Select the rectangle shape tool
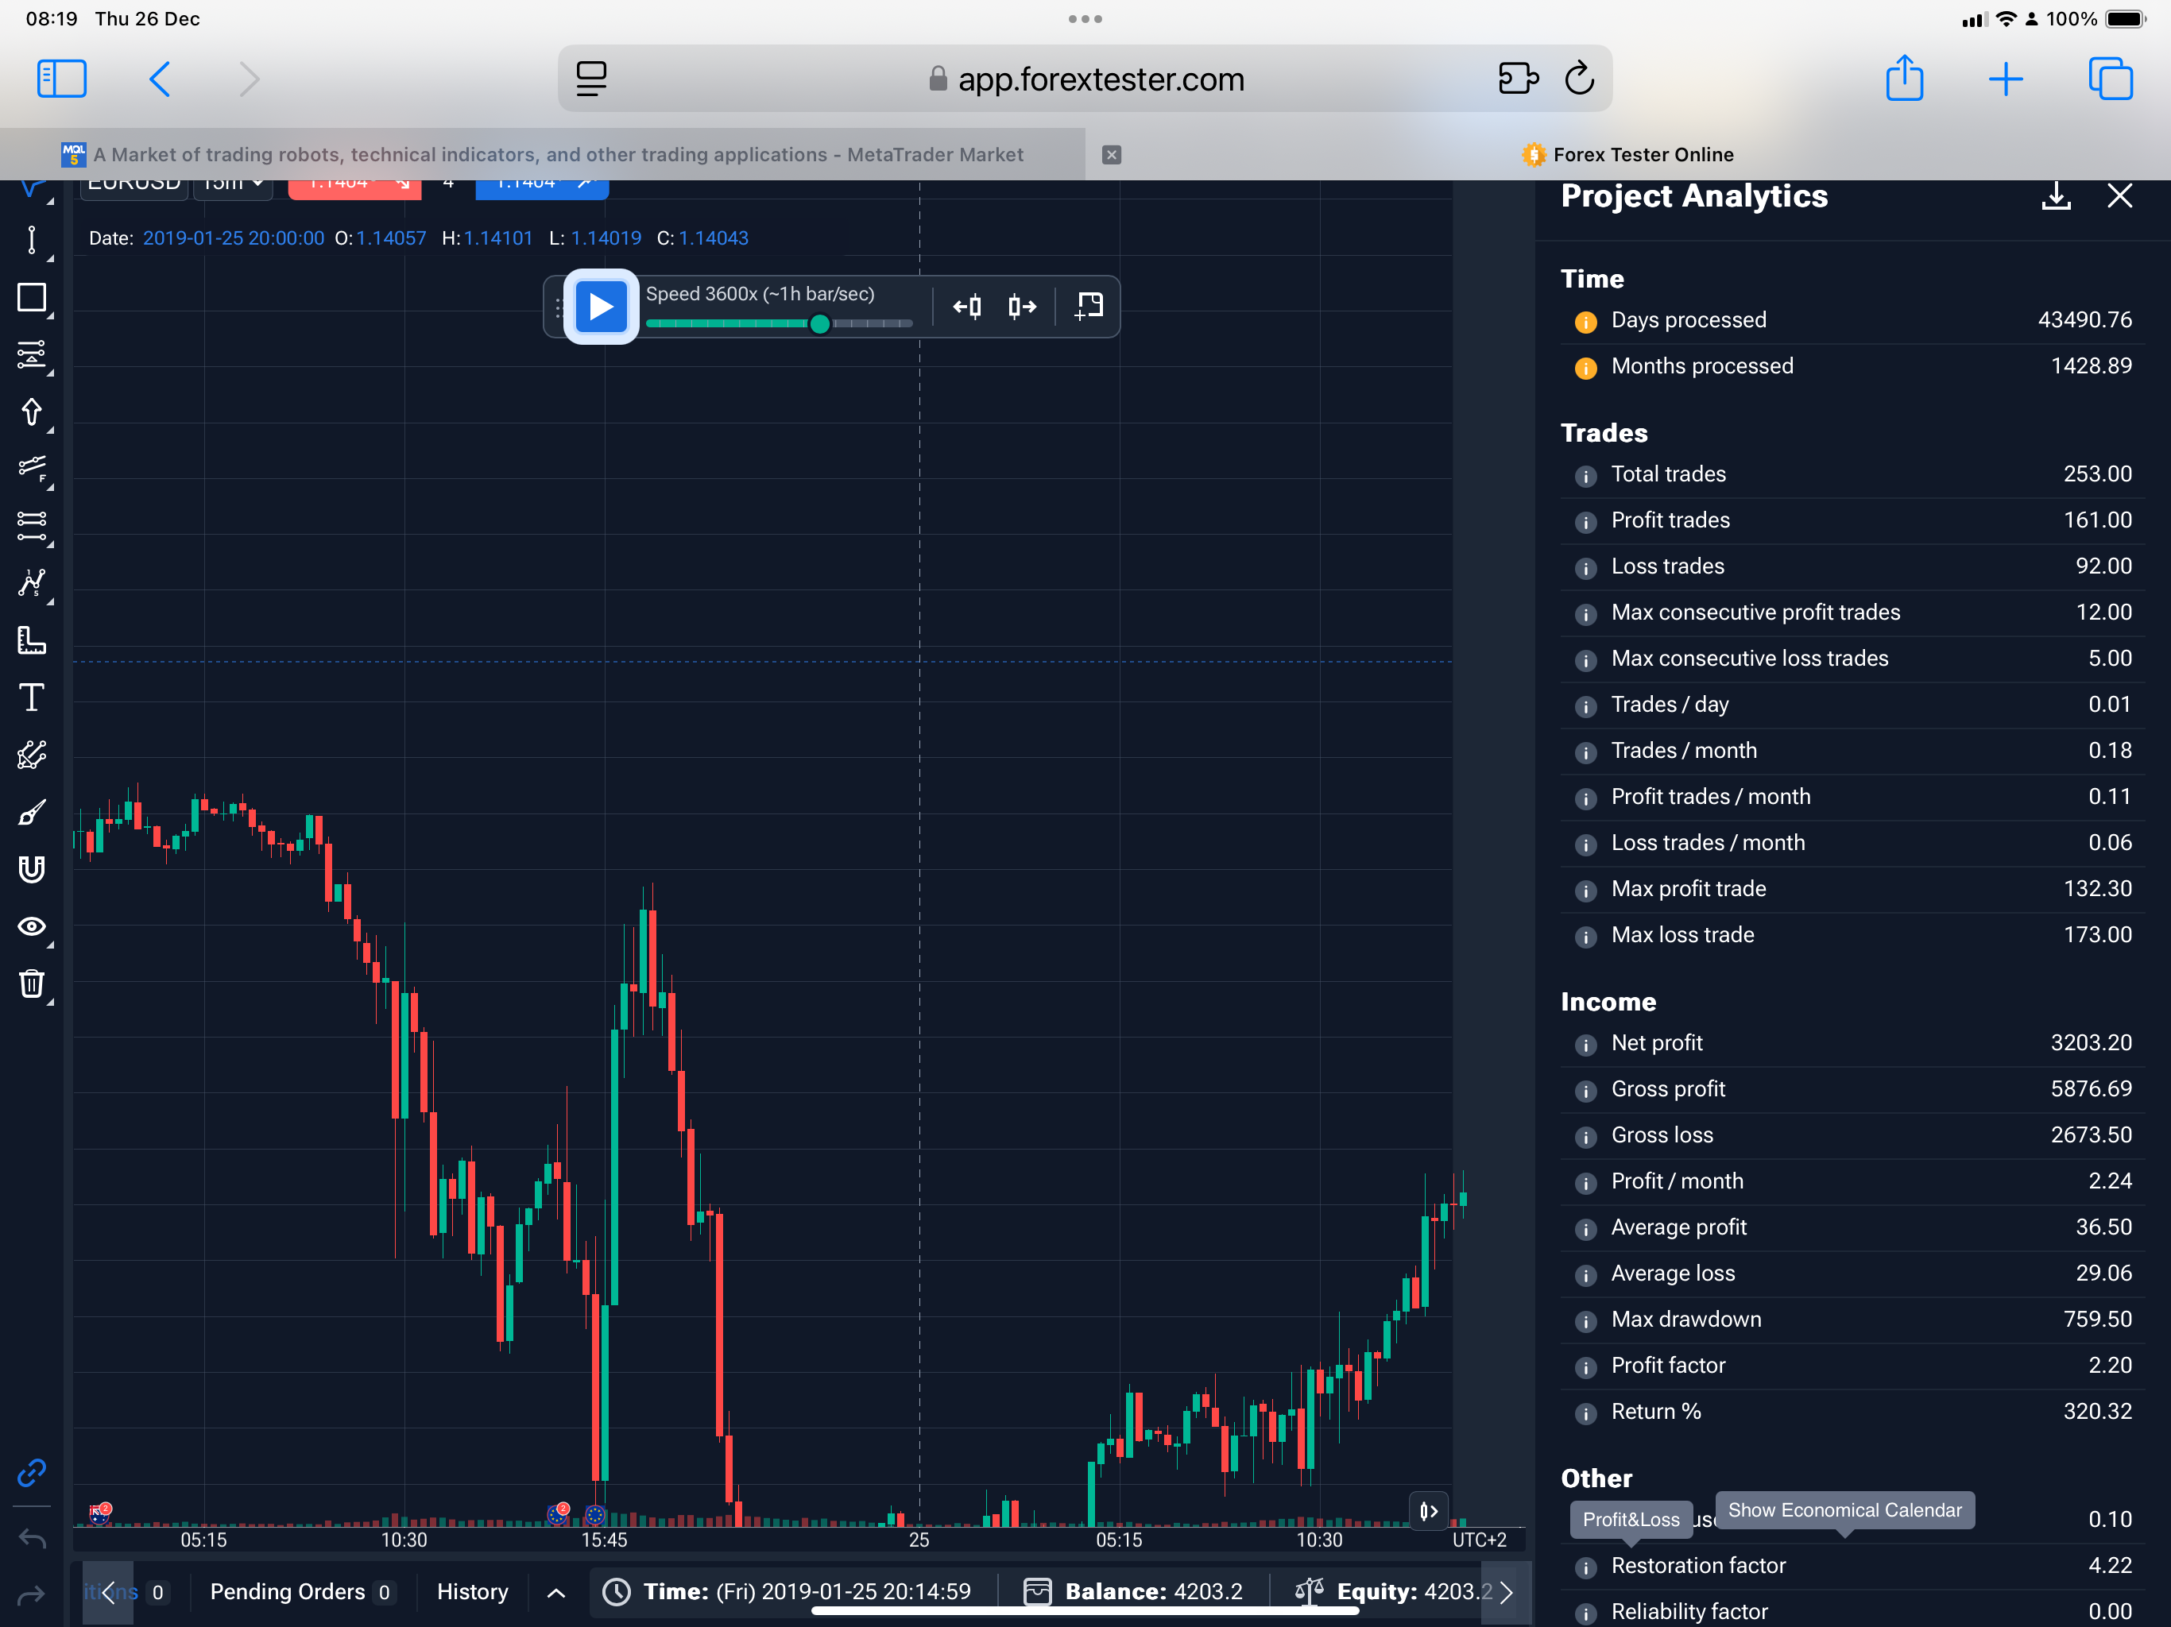This screenshot has height=1627, width=2171. 32,297
